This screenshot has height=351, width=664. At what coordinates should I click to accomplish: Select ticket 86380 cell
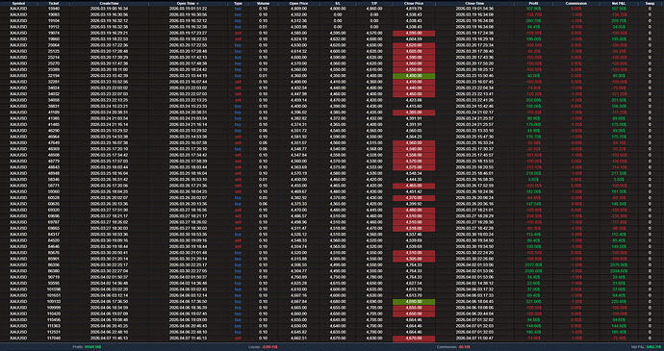tap(53, 271)
